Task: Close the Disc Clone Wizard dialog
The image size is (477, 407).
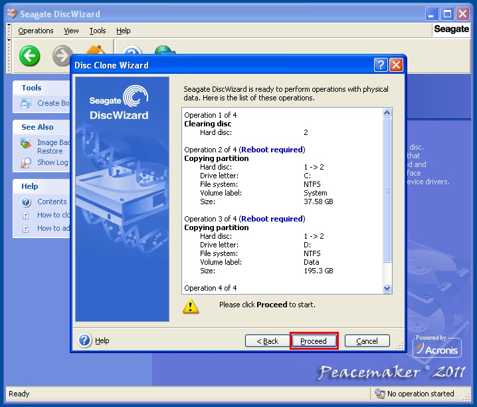Action: pos(396,65)
